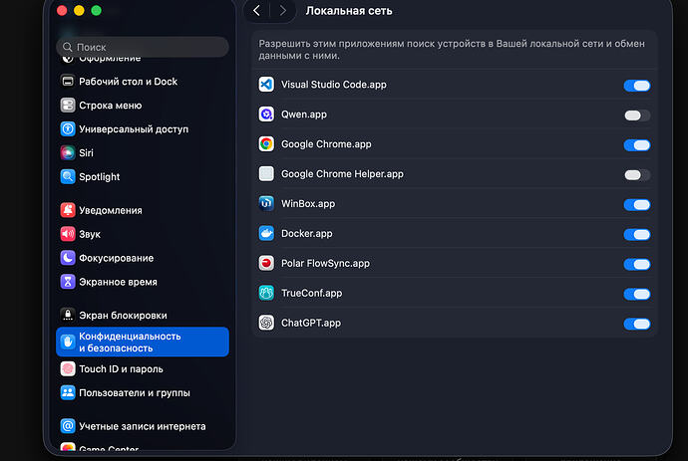The width and height of the screenshot is (688, 461).
Task: Click the green zoom window button
Action: click(96, 11)
